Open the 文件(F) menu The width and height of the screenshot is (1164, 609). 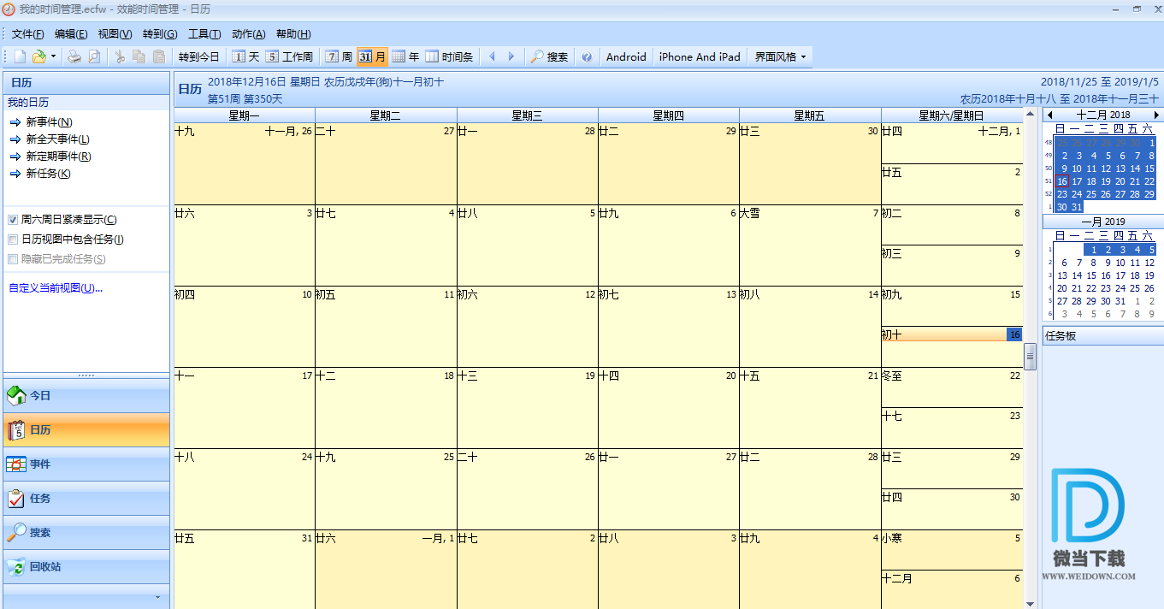pos(27,34)
